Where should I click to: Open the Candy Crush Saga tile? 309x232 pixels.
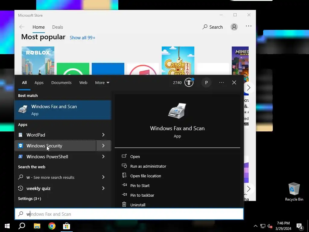click(x=178, y=61)
